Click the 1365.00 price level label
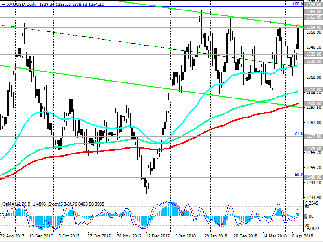The image size is (323, 242). (x=313, y=12)
